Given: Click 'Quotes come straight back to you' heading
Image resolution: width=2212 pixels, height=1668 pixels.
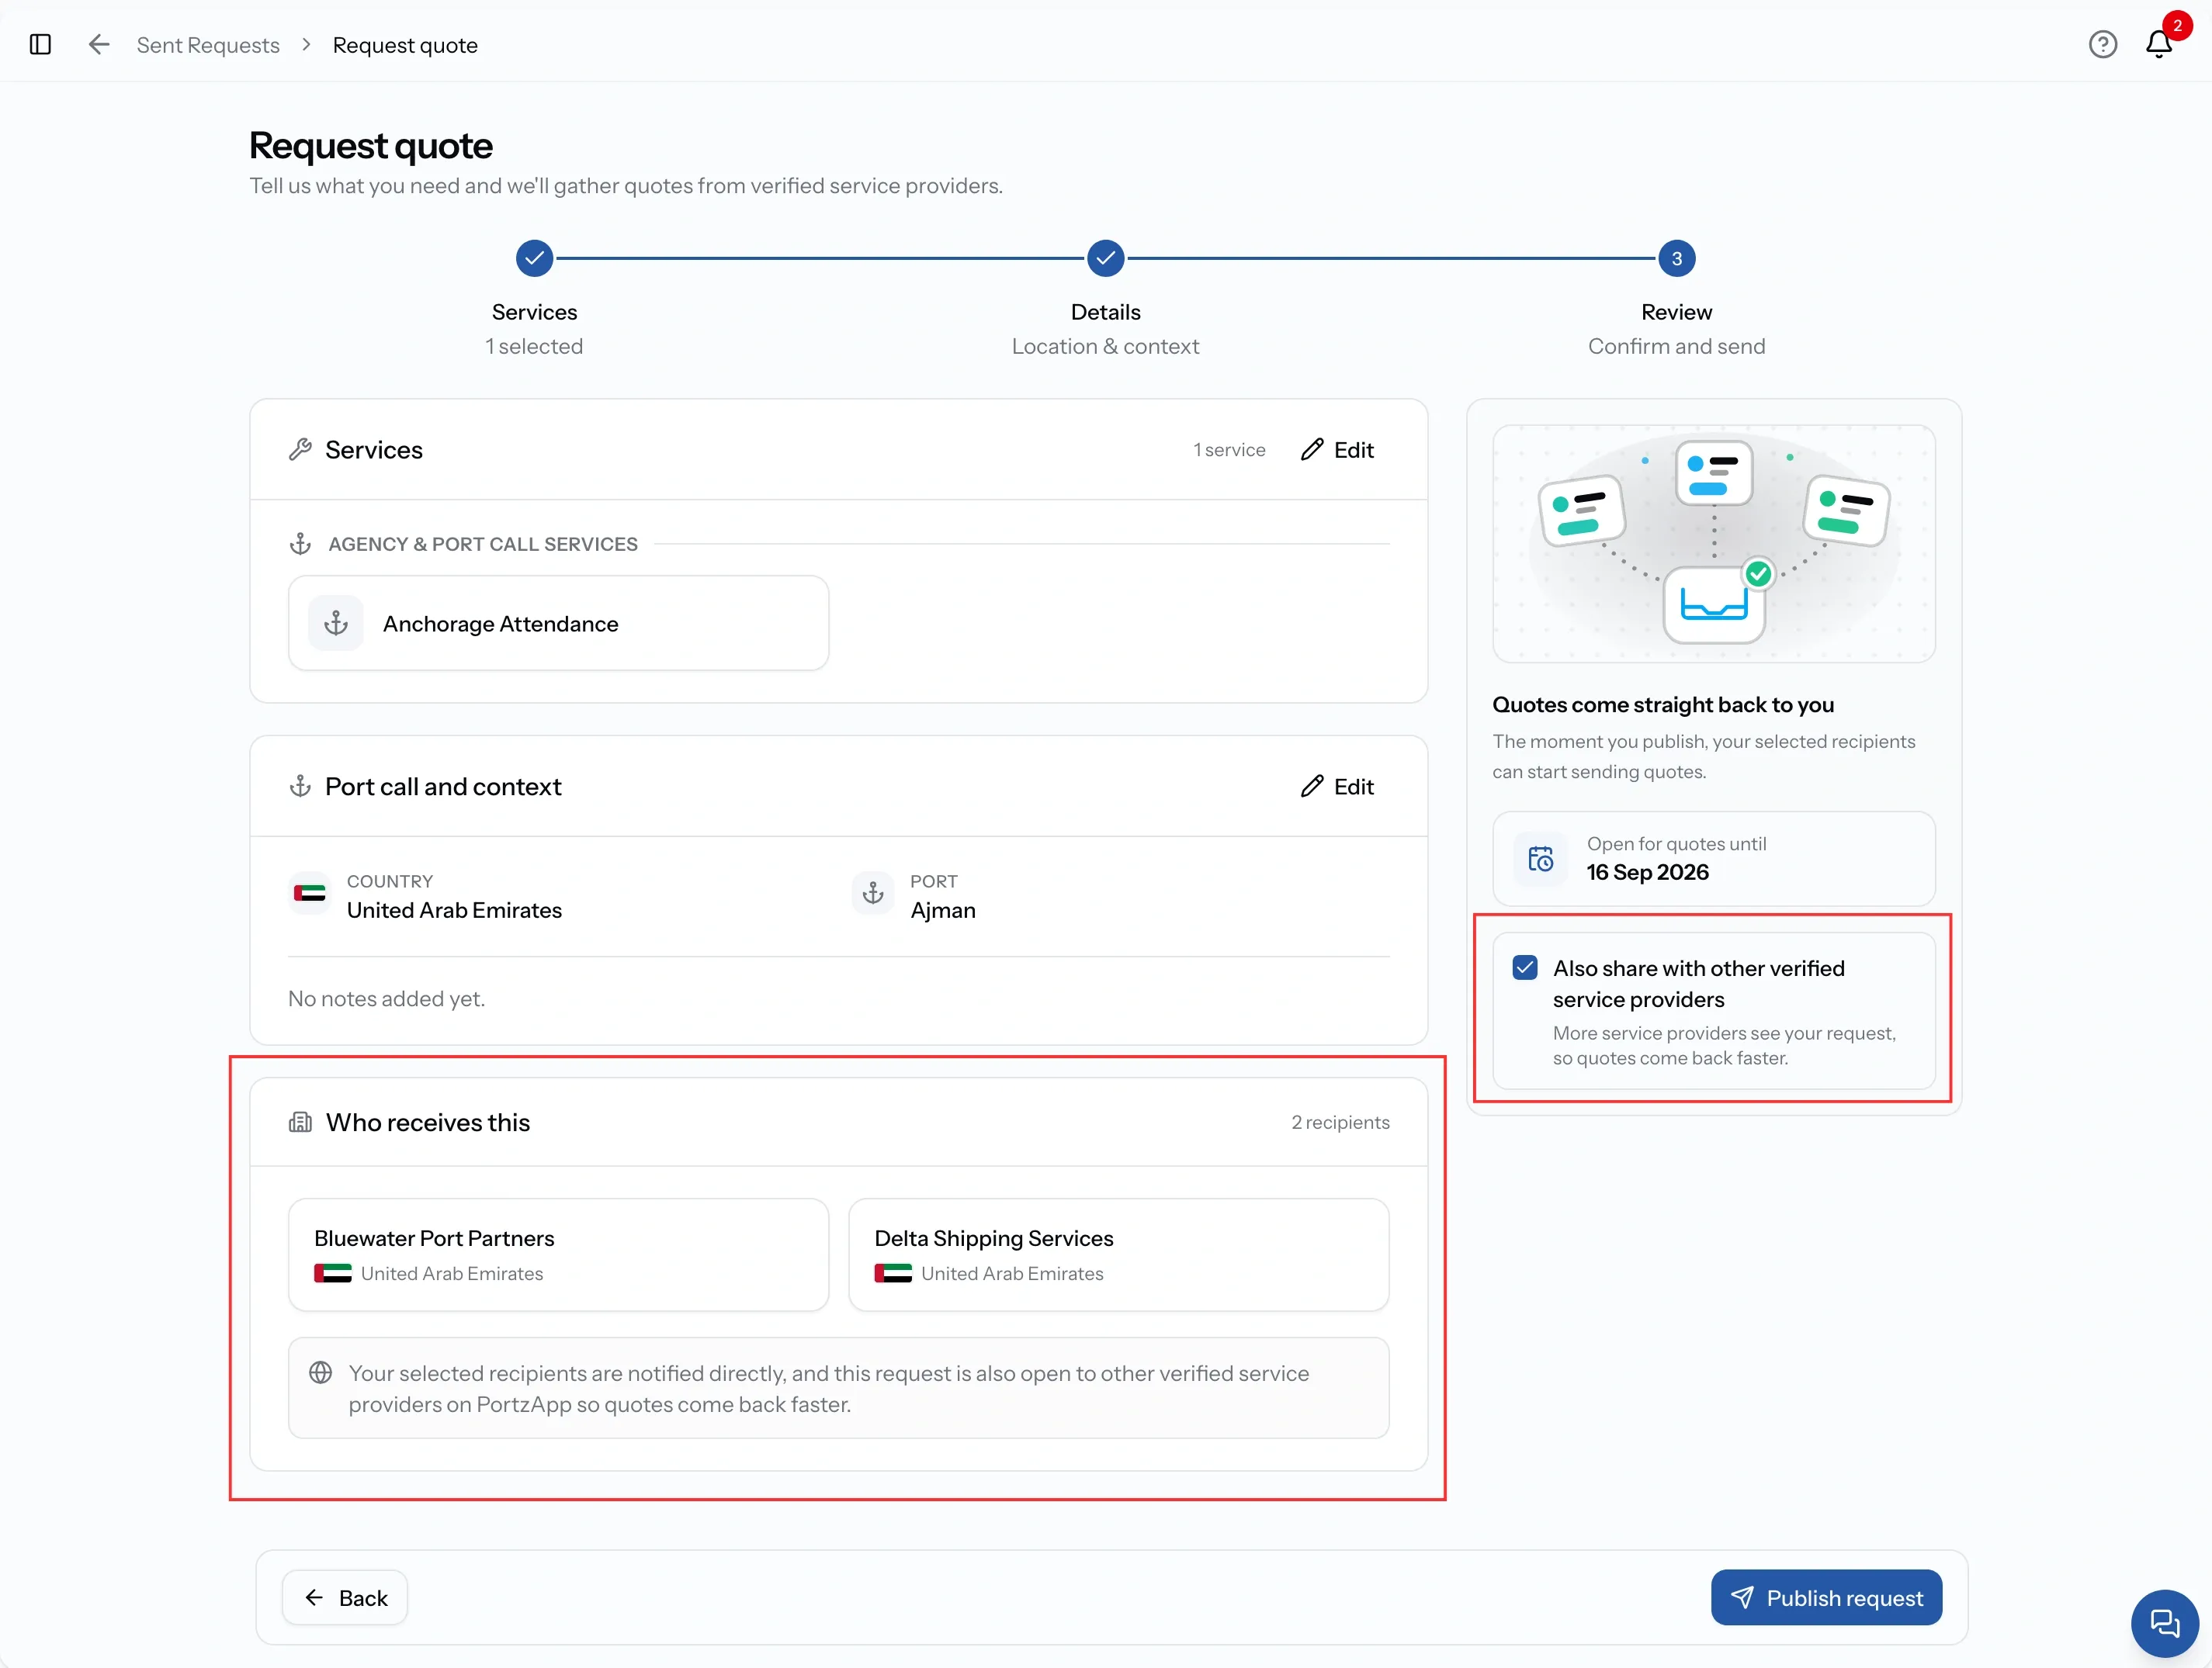Looking at the screenshot, I should point(1663,704).
